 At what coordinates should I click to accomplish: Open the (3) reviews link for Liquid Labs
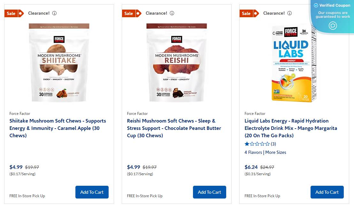coord(273,144)
